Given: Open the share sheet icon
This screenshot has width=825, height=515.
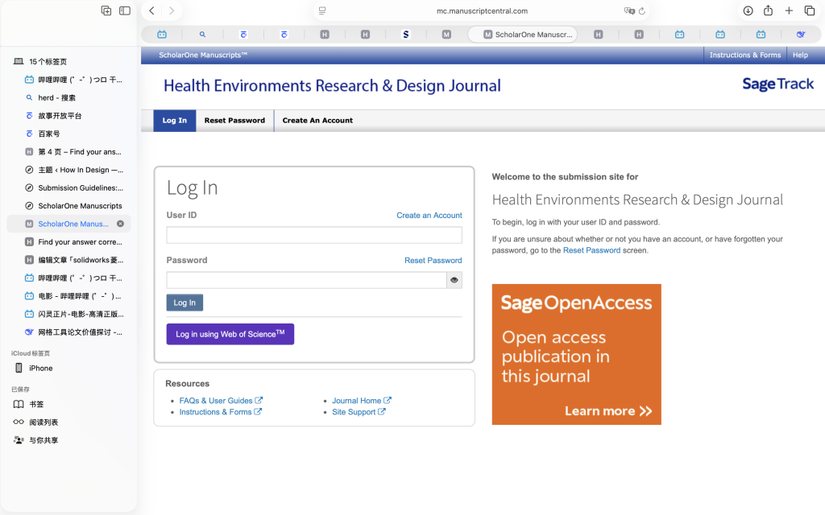Looking at the screenshot, I should pos(768,10).
